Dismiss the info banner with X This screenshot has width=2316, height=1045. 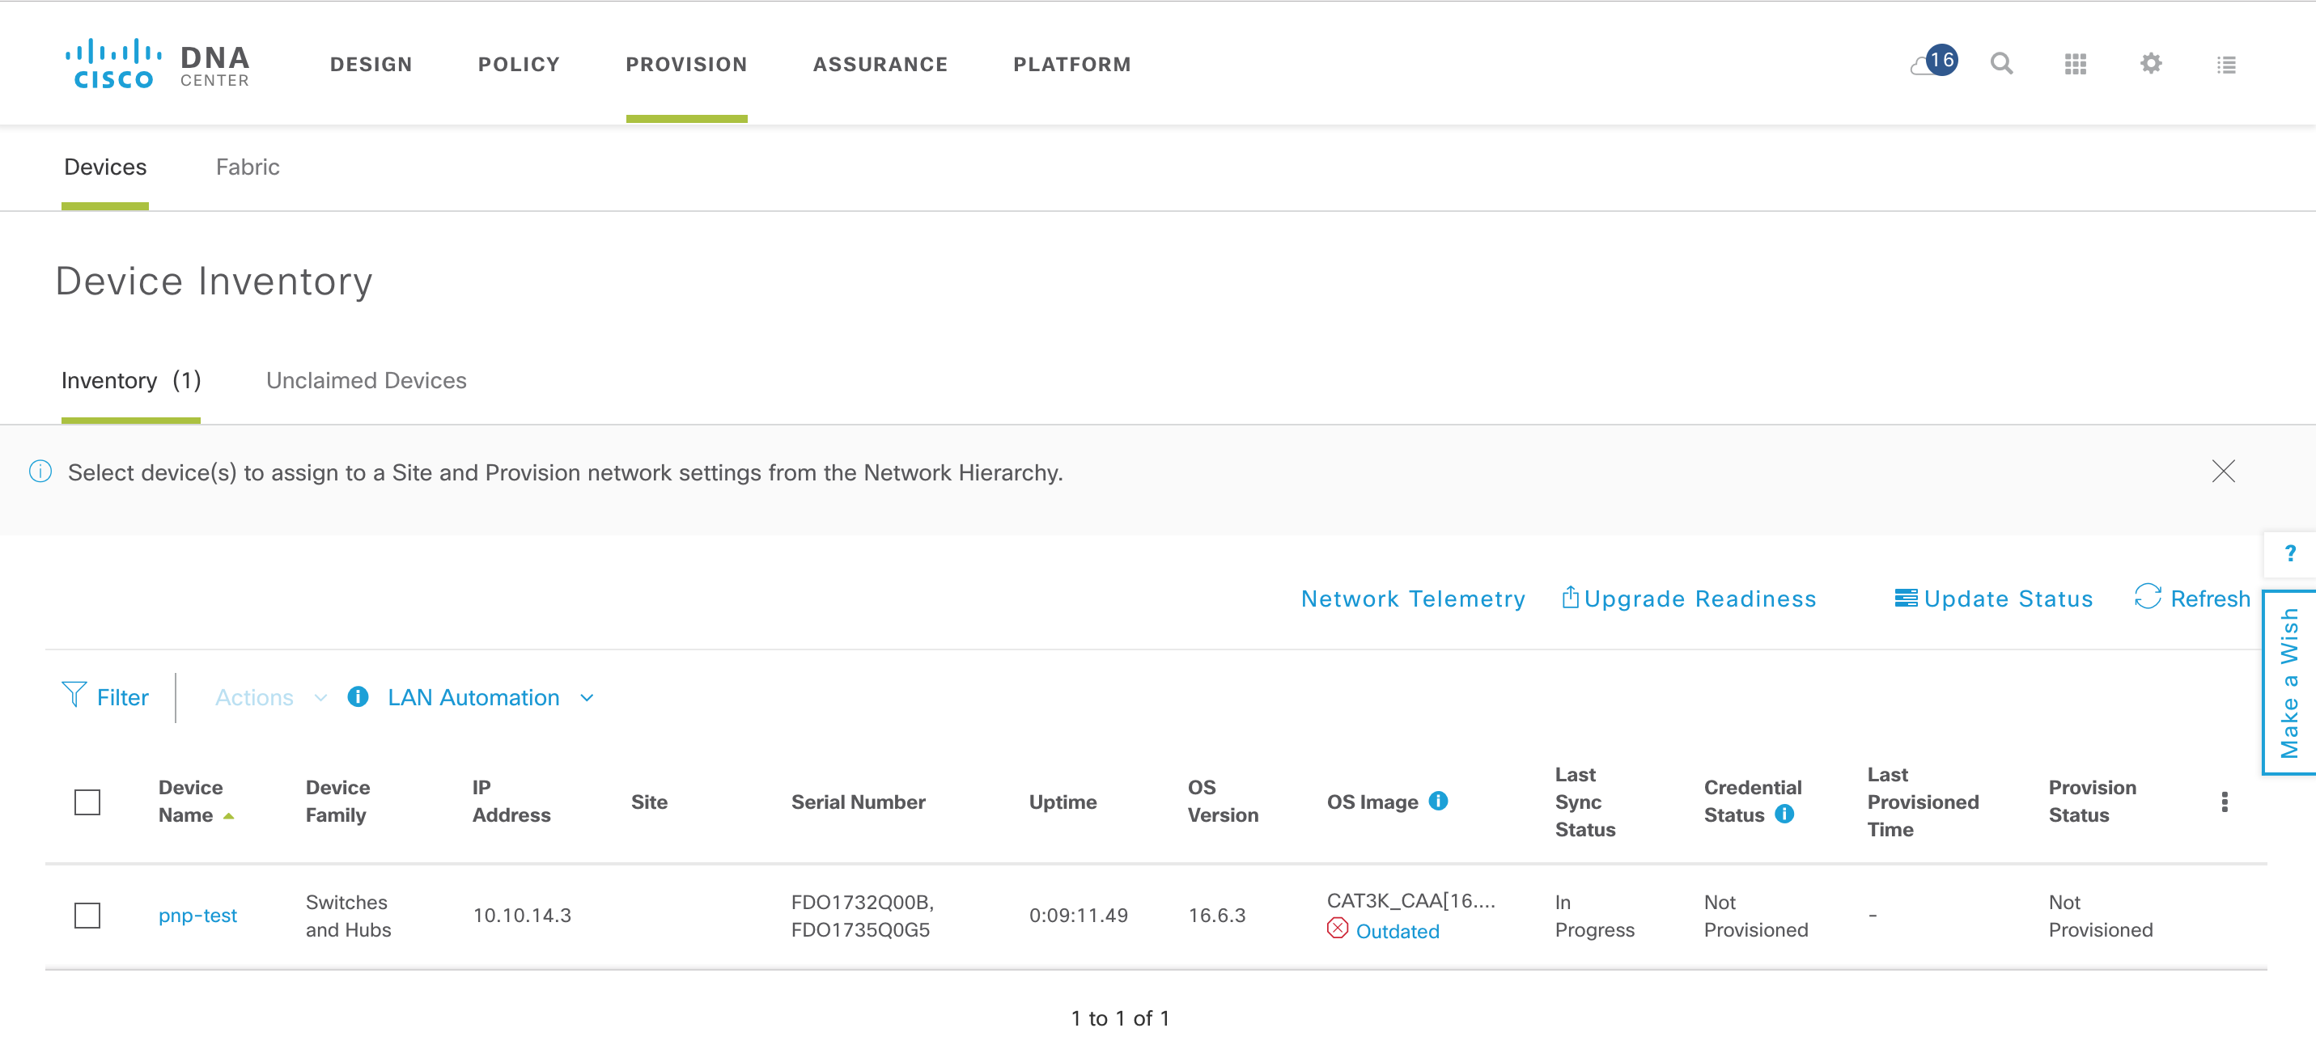(2222, 471)
